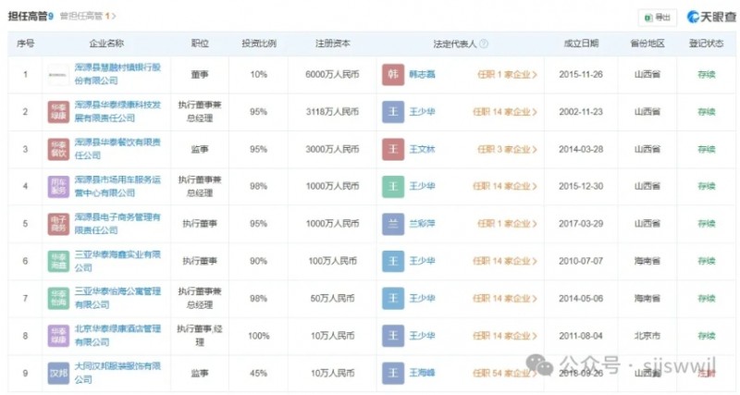Open company link 浑源县慧融村镇银行股份有限公司
Screen dimensions: 740x395
[x=117, y=74]
